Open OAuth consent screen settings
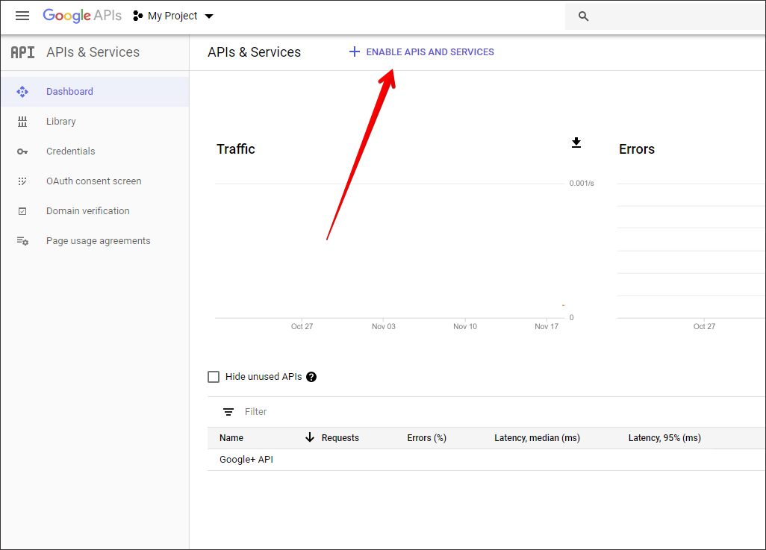Viewport: 766px width, 550px height. [95, 181]
